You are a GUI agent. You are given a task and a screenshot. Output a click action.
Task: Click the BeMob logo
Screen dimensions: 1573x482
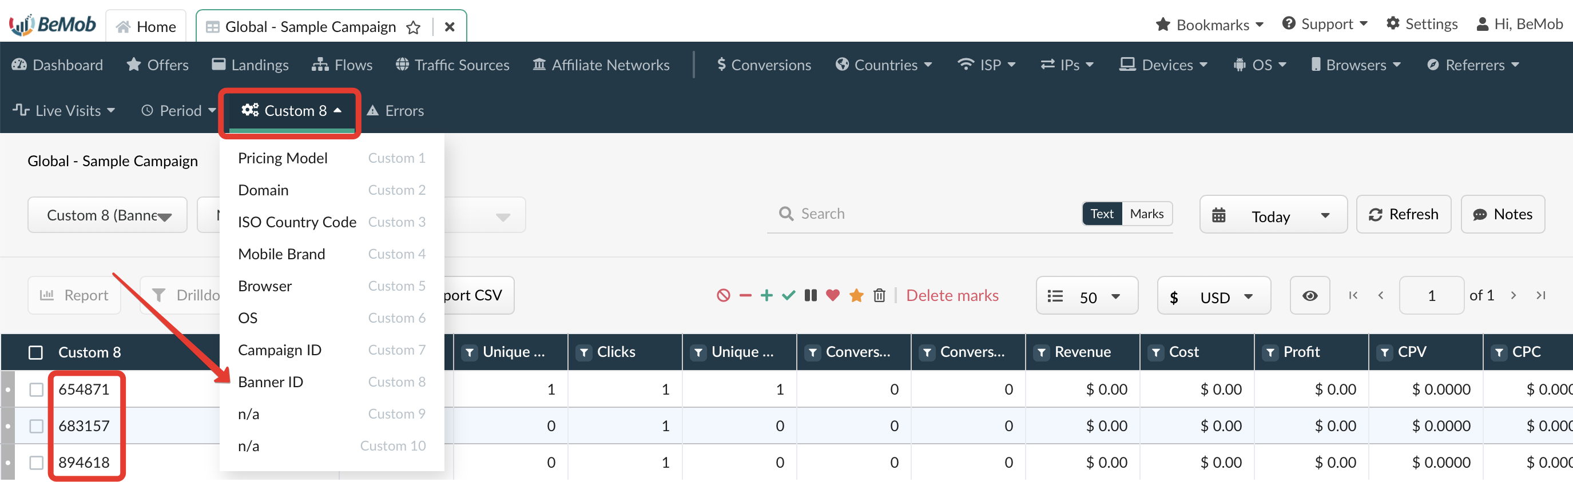click(53, 25)
